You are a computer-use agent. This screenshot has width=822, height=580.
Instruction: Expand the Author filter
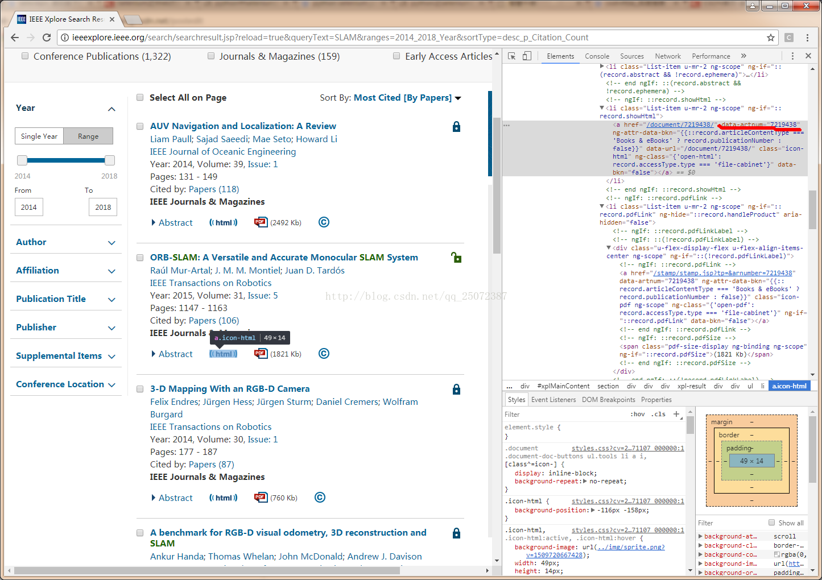(111, 243)
